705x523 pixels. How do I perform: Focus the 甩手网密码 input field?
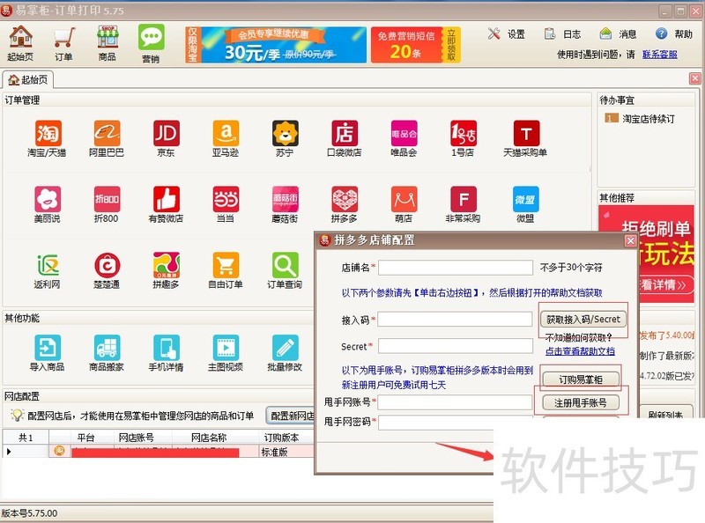click(435, 423)
